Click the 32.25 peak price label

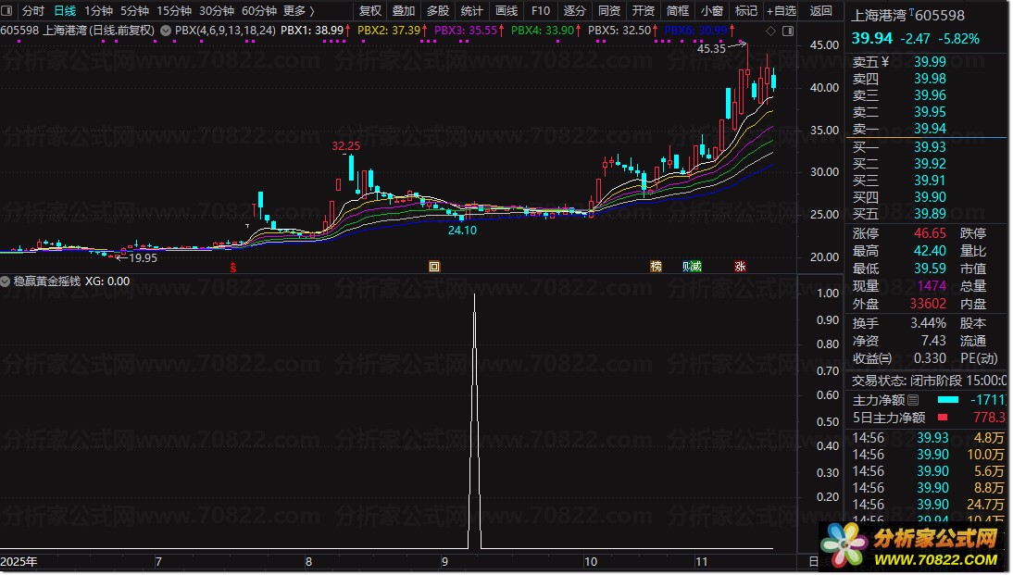point(345,146)
